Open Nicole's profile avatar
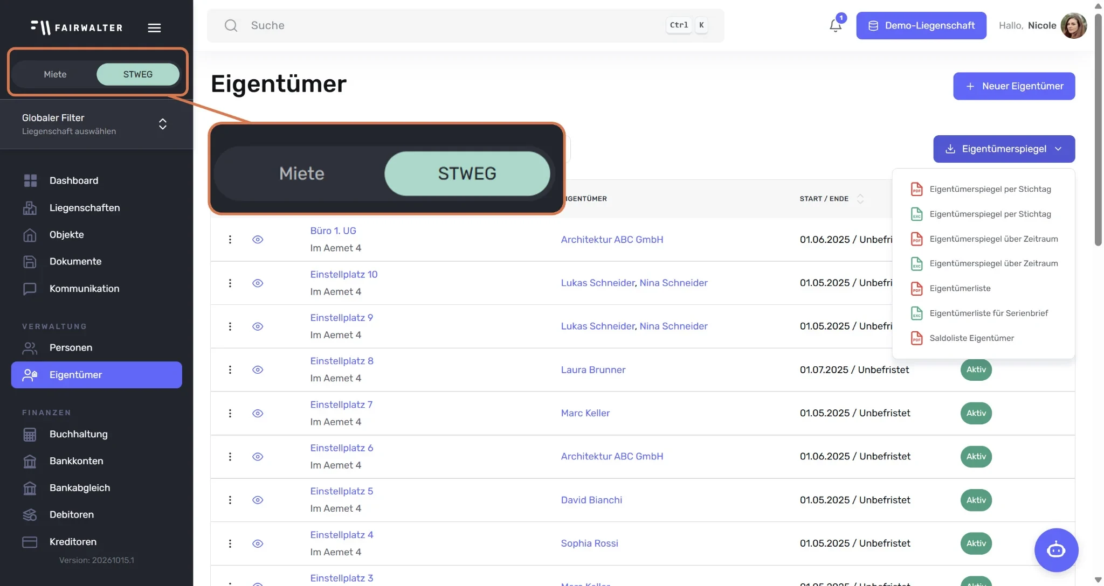Image resolution: width=1104 pixels, height=586 pixels. click(x=1073, y=25)
